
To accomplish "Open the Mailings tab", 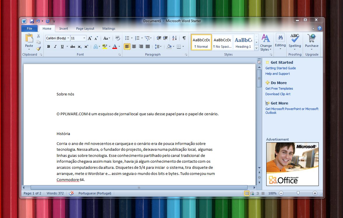I will click(x=109, y=29).
